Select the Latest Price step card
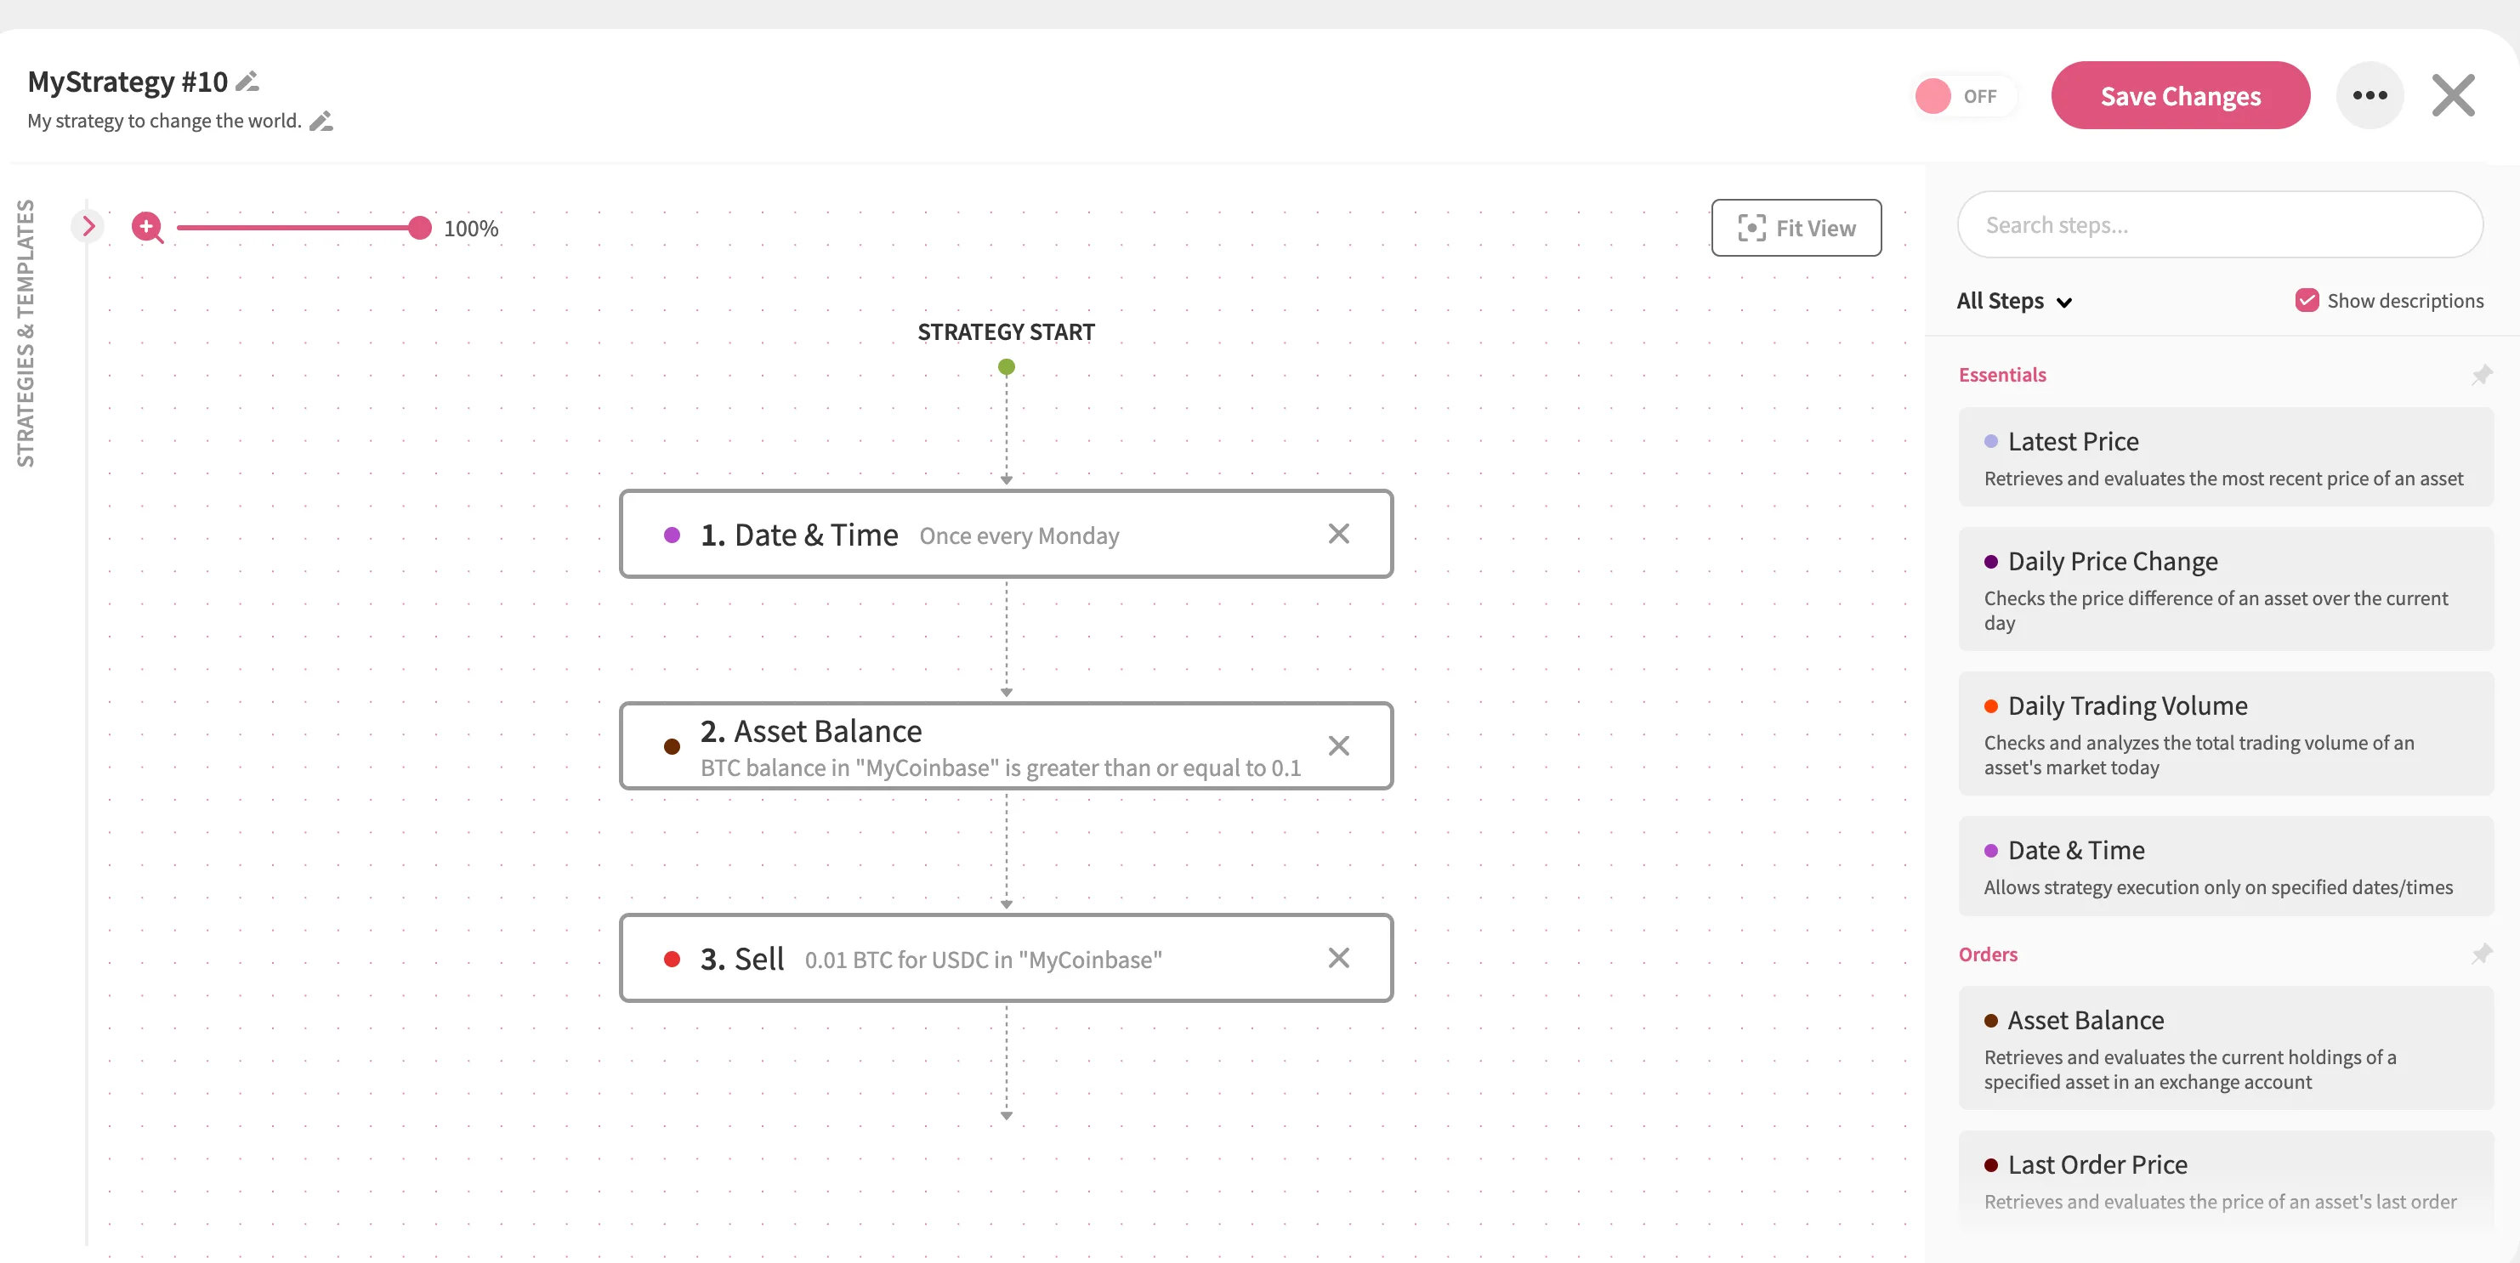The width and height of the screenshot is (2520, 1263). click(x=2226, y=457)
